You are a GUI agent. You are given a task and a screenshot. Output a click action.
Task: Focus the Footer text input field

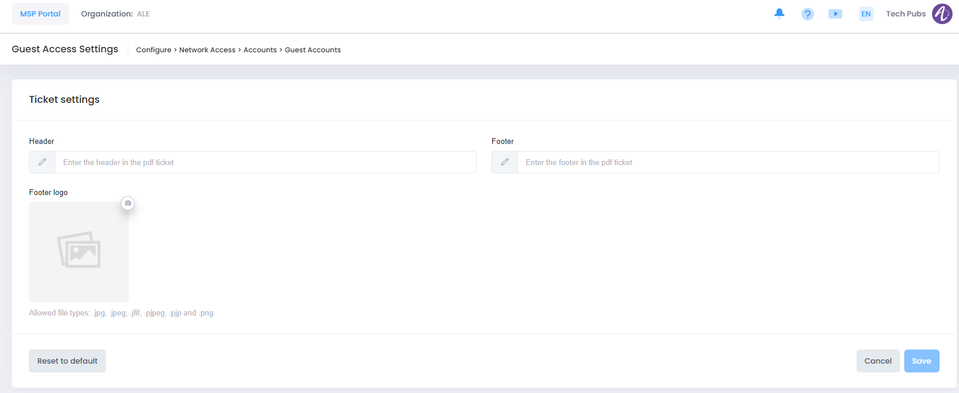[728, 162]
